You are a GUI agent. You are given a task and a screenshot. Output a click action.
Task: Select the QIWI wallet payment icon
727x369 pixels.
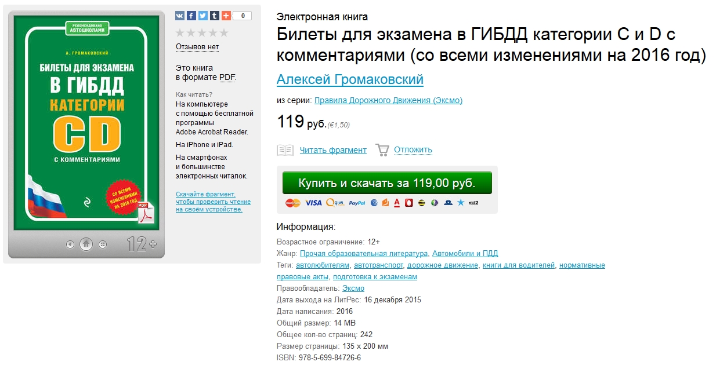pos(335,203)
